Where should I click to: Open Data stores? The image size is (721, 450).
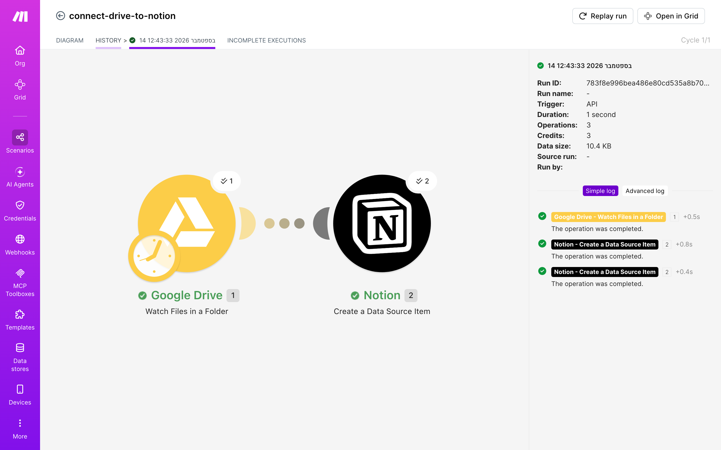[20, 357]
